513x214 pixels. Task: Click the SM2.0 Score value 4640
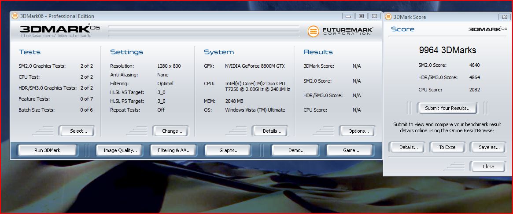coord(474,65)
